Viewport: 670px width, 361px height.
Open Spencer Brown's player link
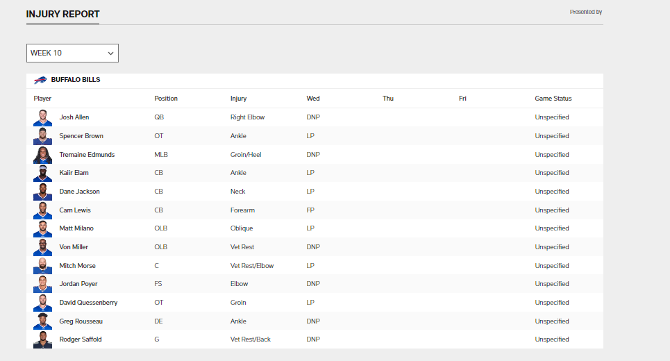[x=81, y=136]
